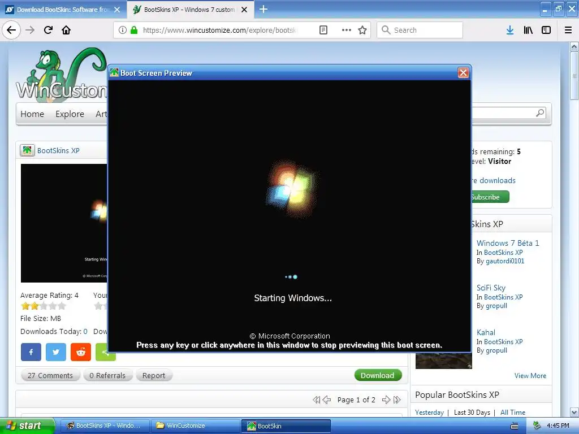The width and height of the screenshot is (579, 434).
Task: Go to first comments page icon
Action: tap(317, 400)
